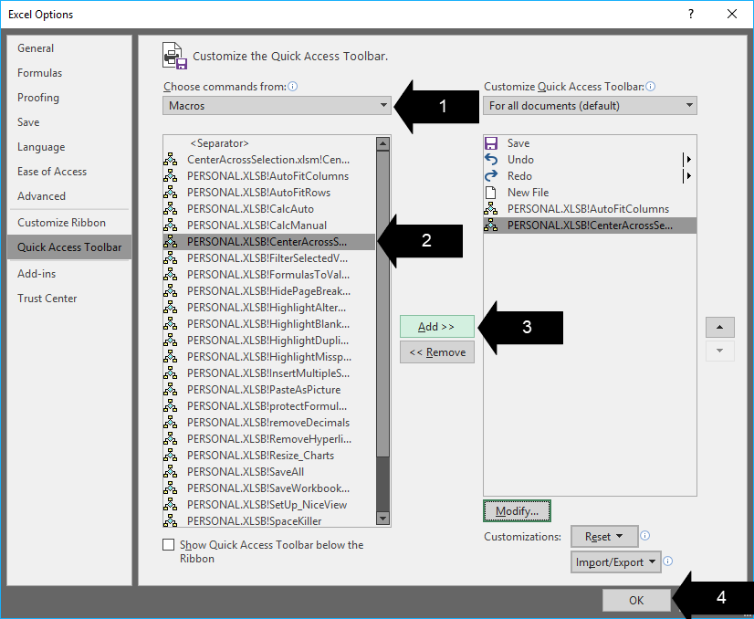Select PERSONAL.XLSB!CenterAcrossS... in left list
754x619 pixels.
coord(268,241)
